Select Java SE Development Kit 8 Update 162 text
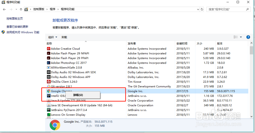 [x=82, y=105]
